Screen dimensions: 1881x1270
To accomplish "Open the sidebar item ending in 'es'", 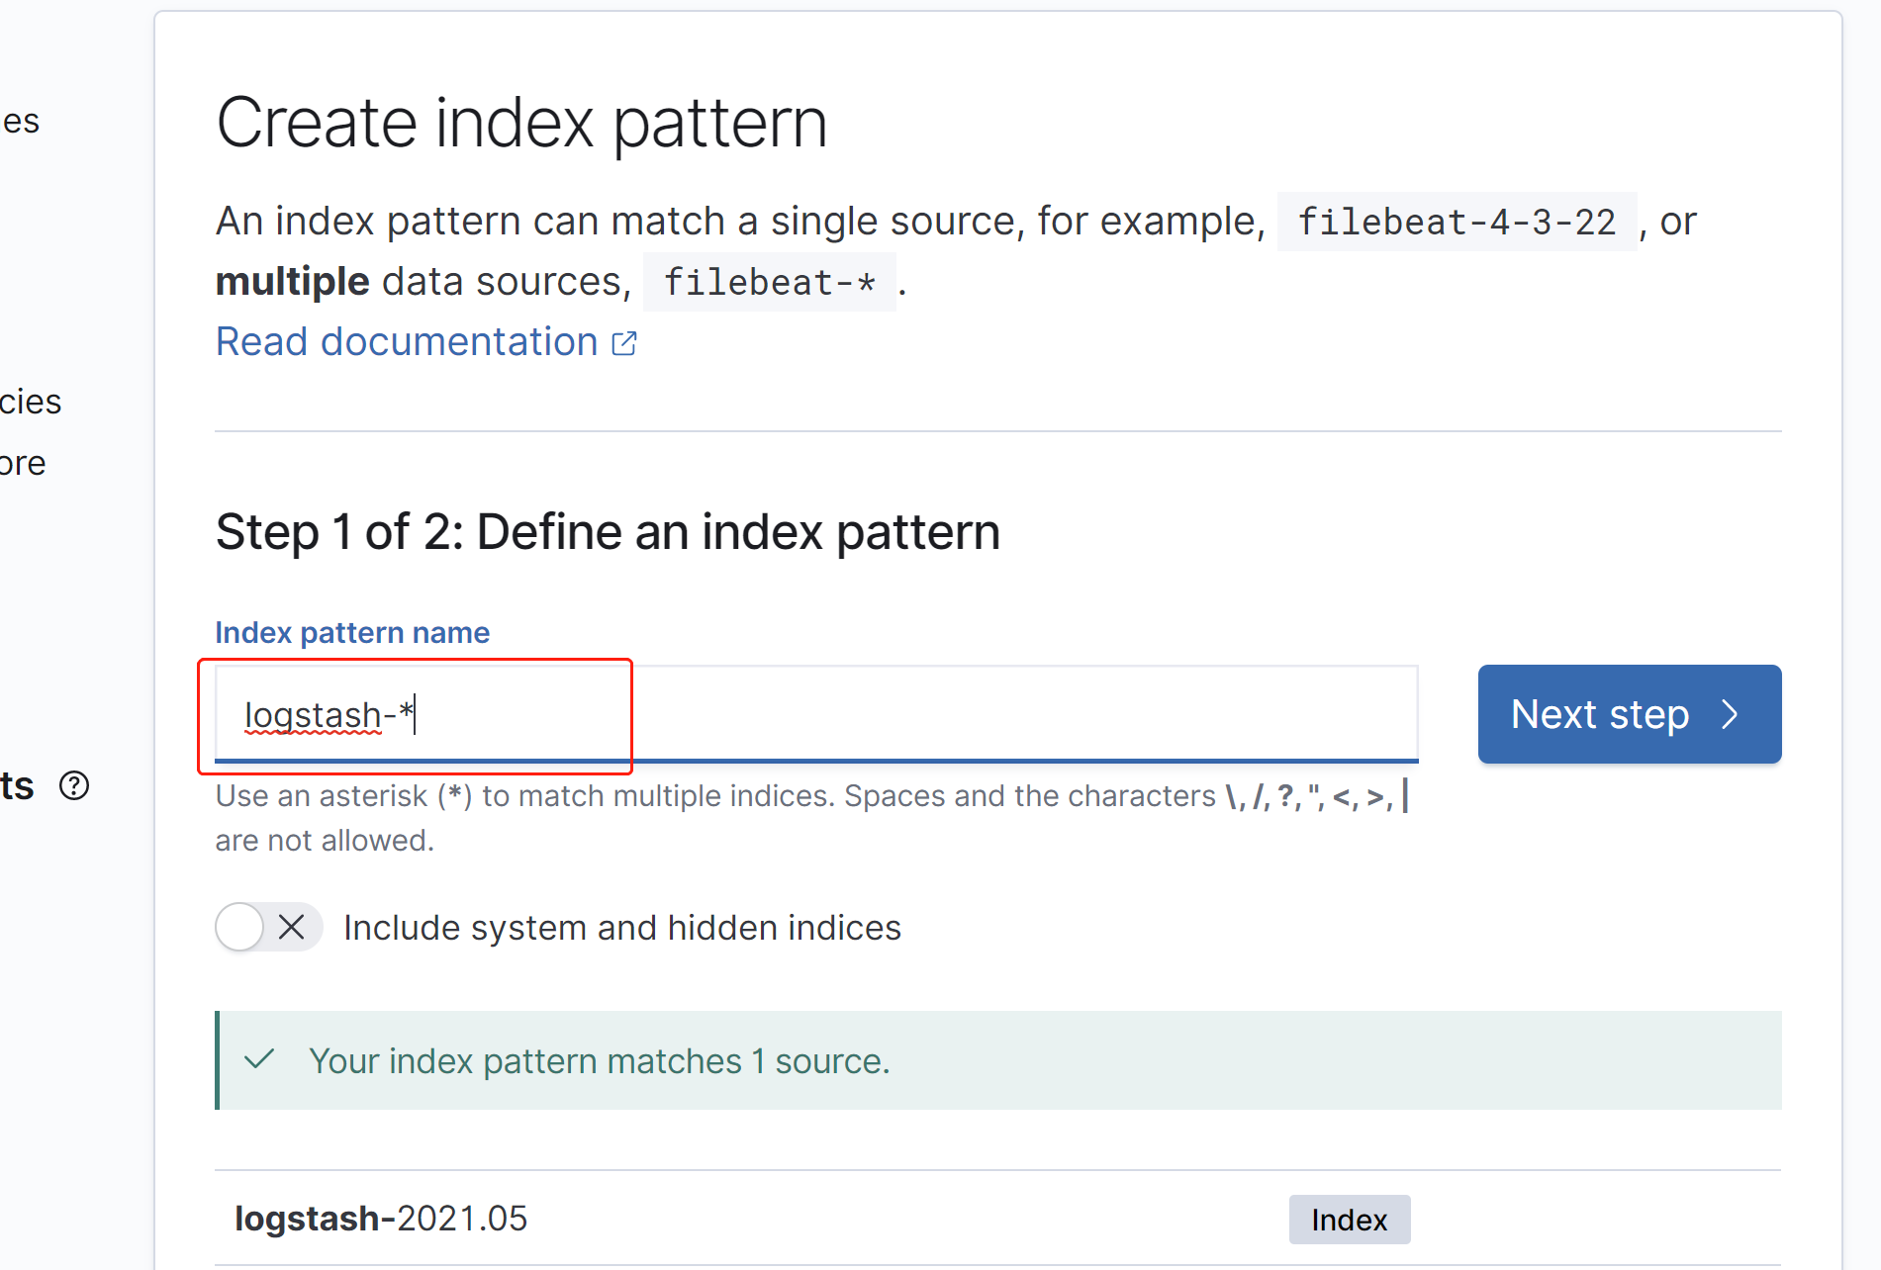I will coord(21,122).
